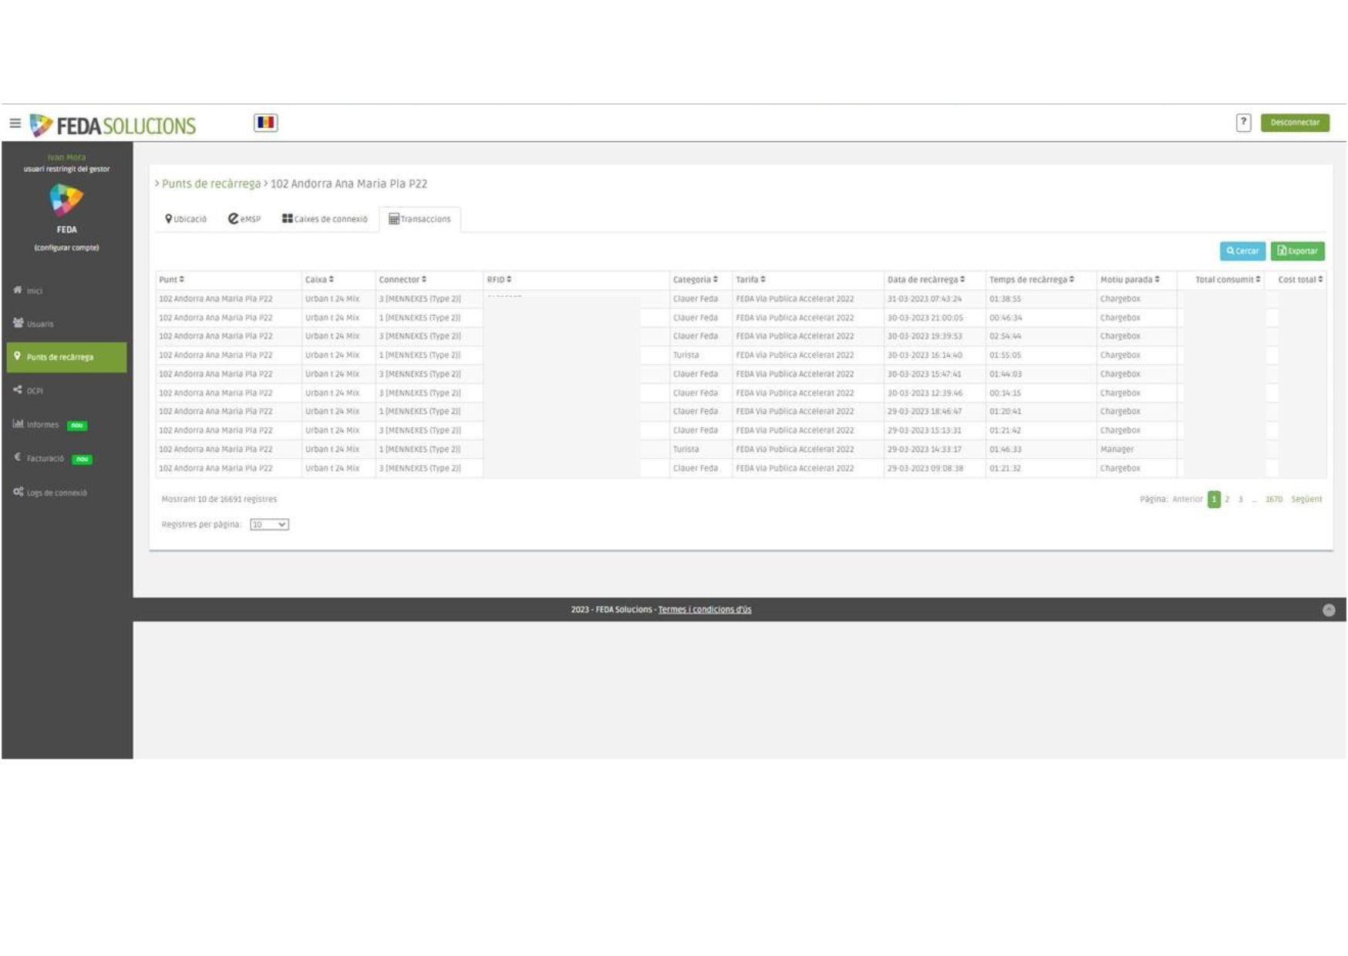Open Termes i condicions d'ús link
This screenshot has height=956, width=1348.
[x=704, y=610]
